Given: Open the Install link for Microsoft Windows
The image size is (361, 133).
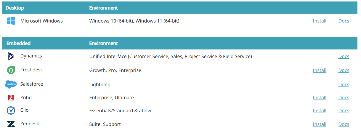Looking at the screenshot, I should click(x=319, y=21).
